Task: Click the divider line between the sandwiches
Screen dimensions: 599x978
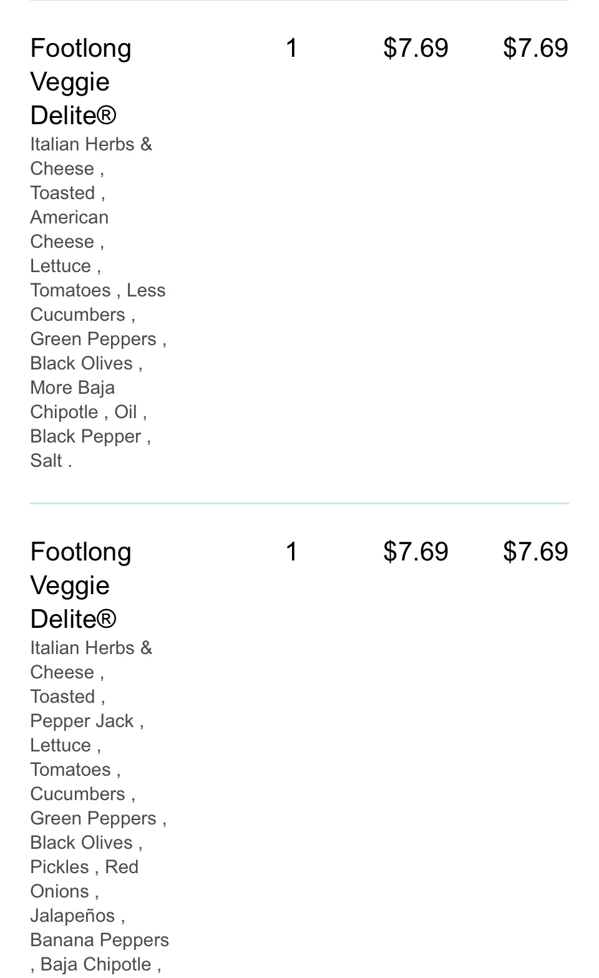Action: coord(299,503)
